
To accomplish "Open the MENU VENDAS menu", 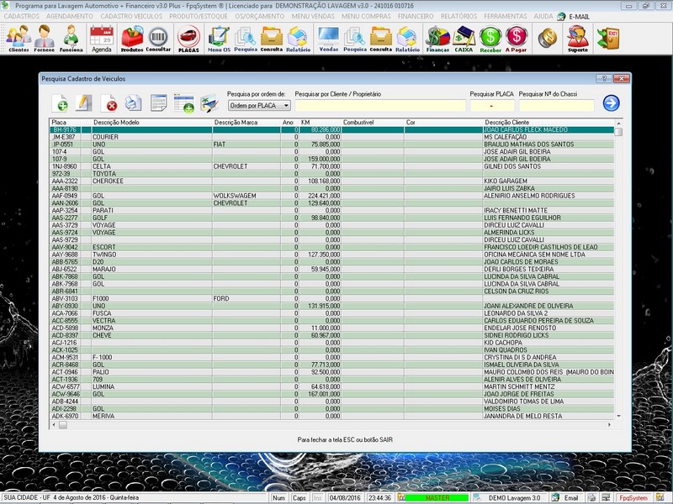I will click(313, 16).
